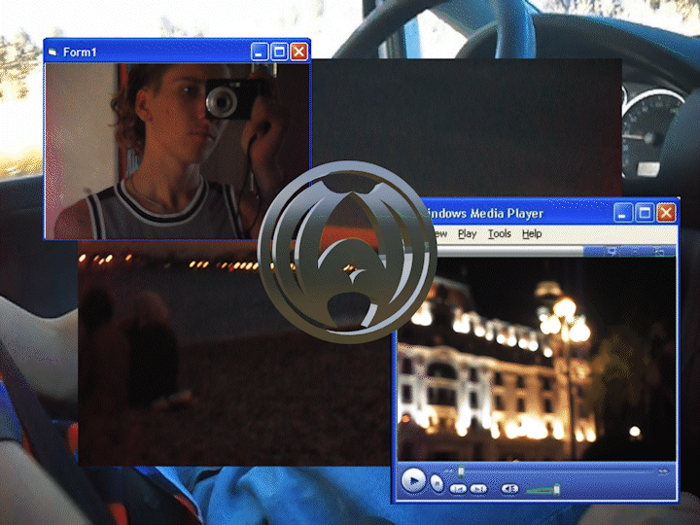Click the seek bar position handle
Image resolution: width=700 pixels, height=525 pixels.
pyautogui.click(x=461, y=471)
